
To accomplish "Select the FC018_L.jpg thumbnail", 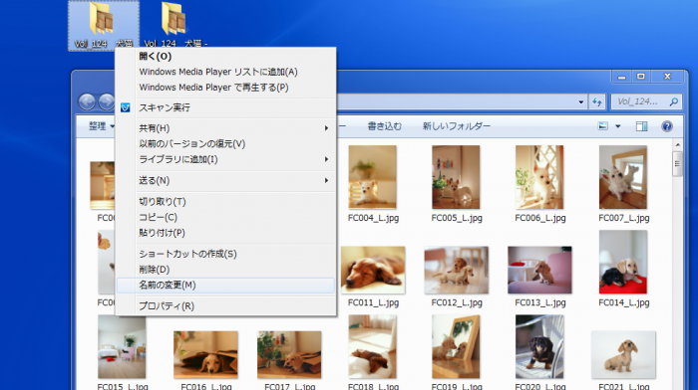I will coord(373,346).
